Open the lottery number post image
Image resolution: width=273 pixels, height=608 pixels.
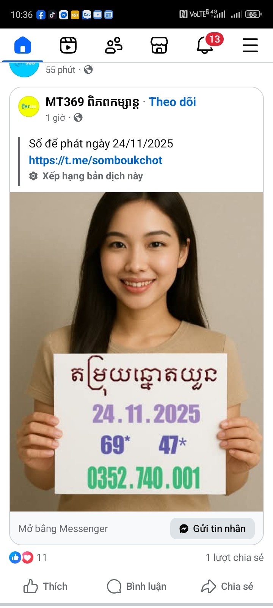[x=136, y=352]
